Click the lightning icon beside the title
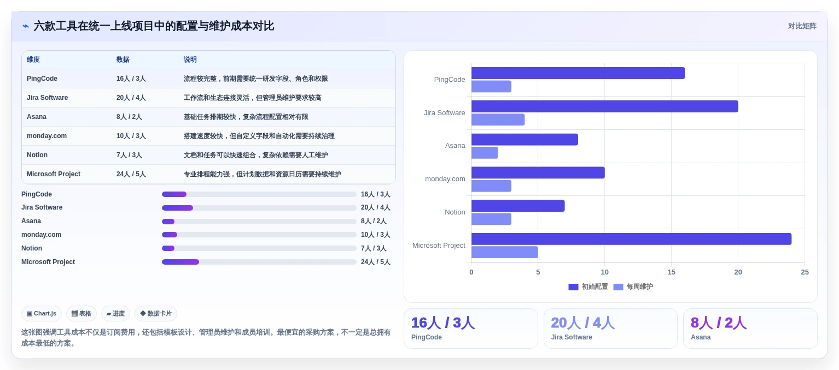 click(26, 26)
